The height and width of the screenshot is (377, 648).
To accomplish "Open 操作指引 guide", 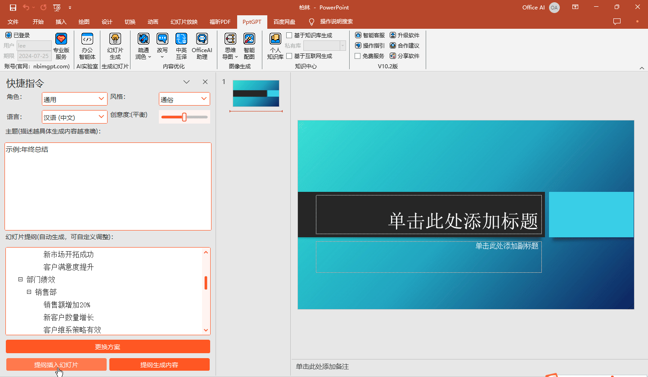I will (x=370, y=45).
